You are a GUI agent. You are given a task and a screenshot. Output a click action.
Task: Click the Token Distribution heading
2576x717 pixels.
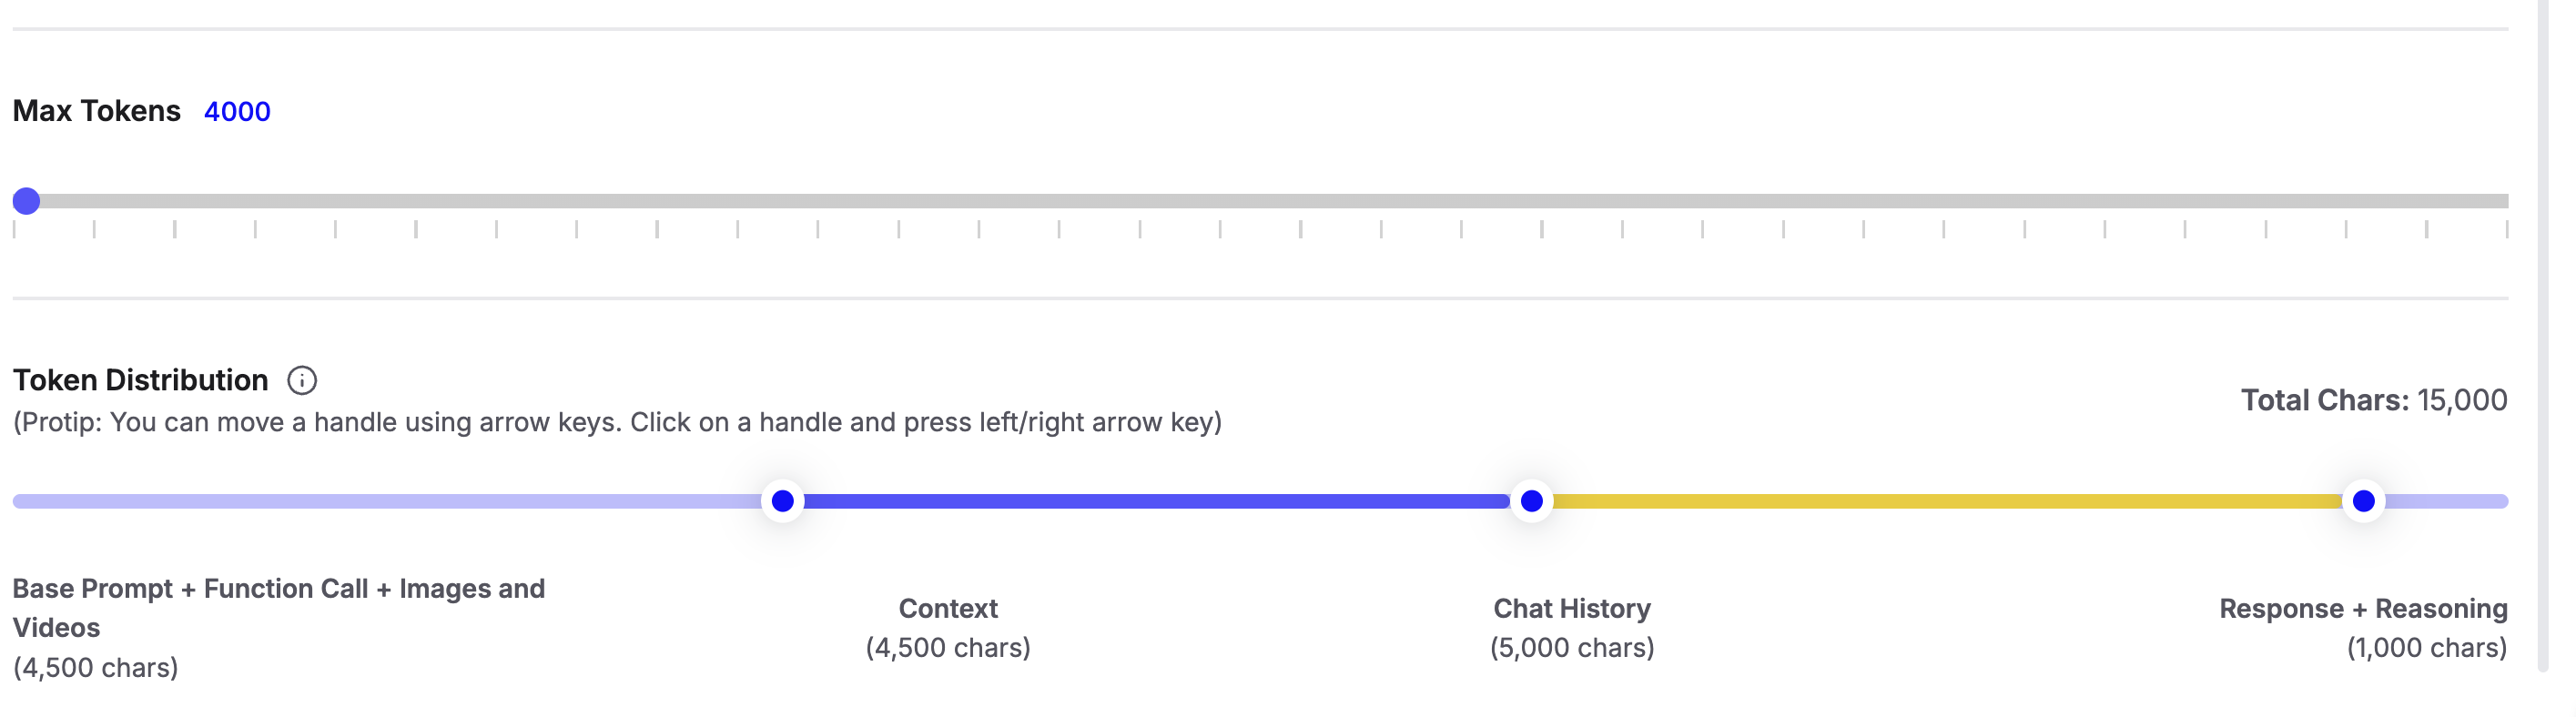pos(140,379)
